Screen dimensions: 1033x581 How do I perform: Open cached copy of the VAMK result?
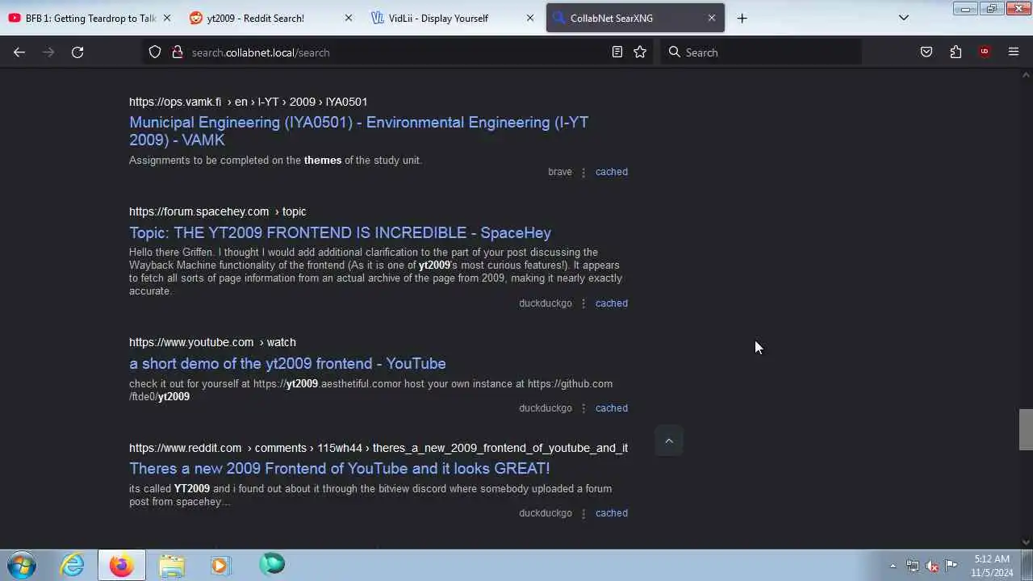click(611, 172)
